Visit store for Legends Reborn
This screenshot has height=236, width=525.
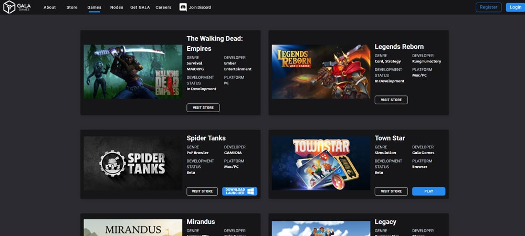[x=391, y=100]
